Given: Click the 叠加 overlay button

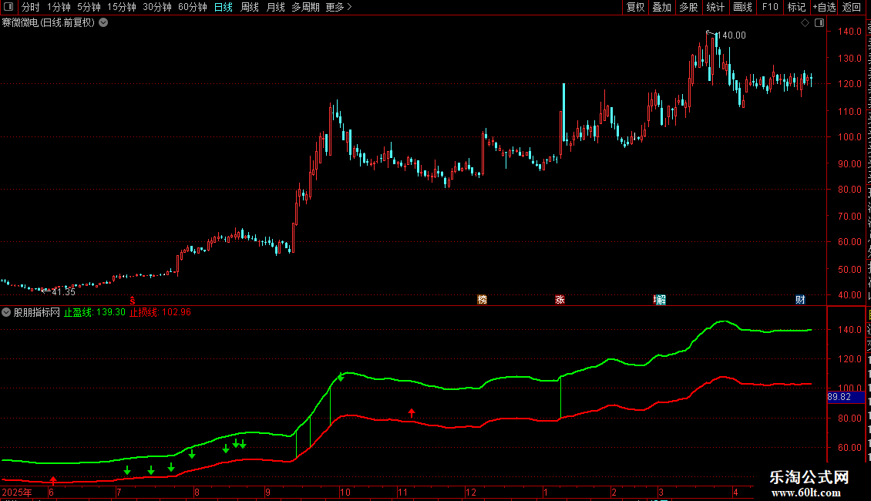Looking at the screenshot, I should click(661, 7).
